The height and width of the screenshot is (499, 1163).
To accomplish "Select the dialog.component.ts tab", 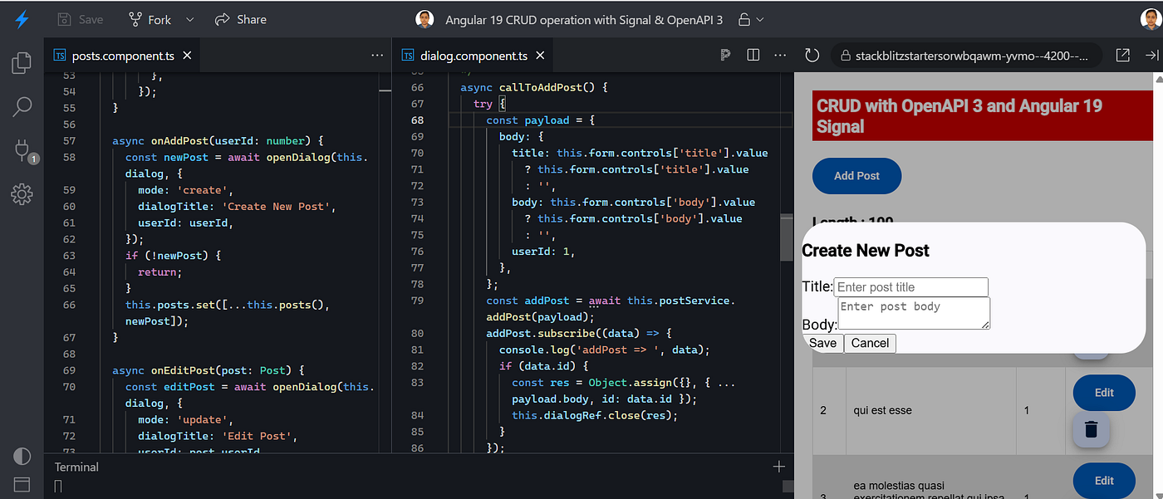I will [x=474, y=56].
